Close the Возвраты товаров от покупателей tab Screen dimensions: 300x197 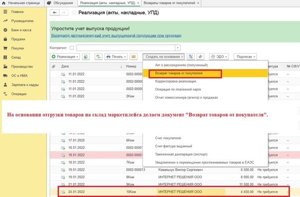[x=198, y=3]
